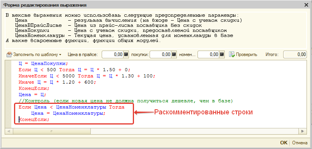The height and width of the screenshot is (149, 312).
Task: Click the покупки price input field
Action: click(160, 54)
